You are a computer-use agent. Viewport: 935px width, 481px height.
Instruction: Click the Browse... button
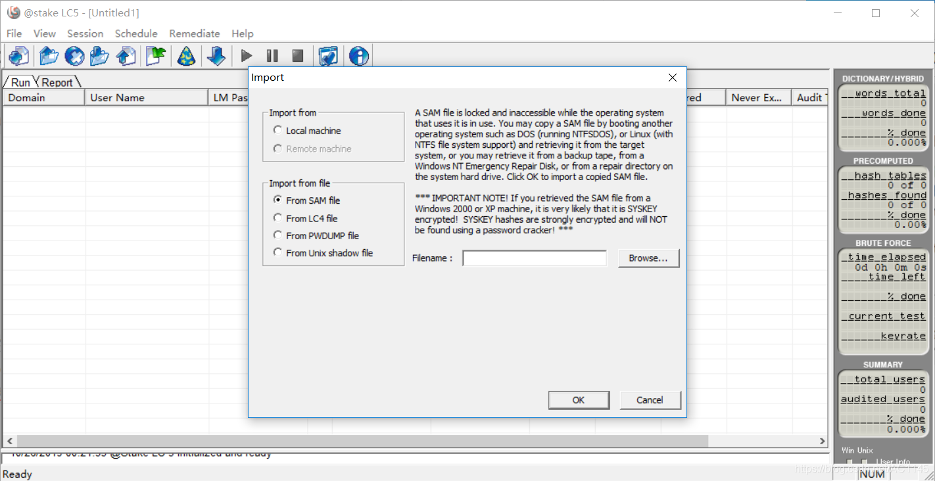pyautogui.click(x=648, y=258)
